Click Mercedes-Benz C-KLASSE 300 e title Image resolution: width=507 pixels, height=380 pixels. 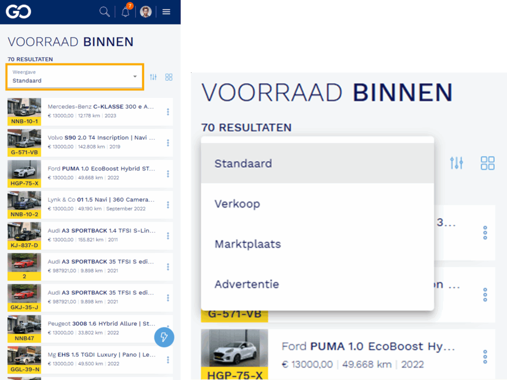[x=100, y=107]
